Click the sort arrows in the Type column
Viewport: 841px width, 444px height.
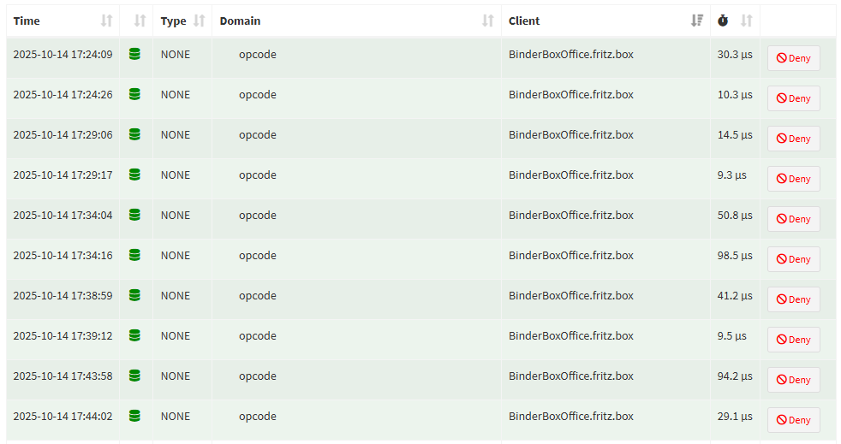(x=199, y=21)
